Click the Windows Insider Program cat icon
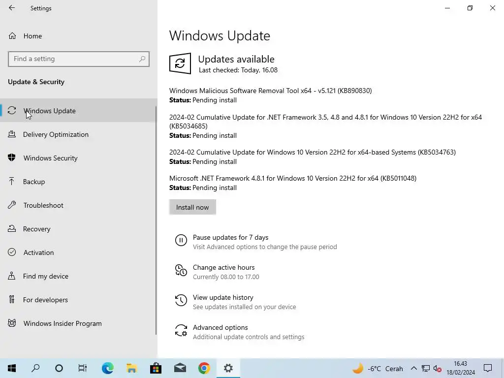504x378 pixels. click(12, 323)
